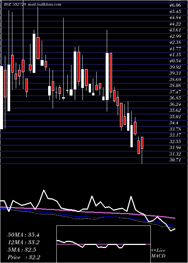Screen dimensions: 188x263
Task: Select the 34.4 price axis label
Action: click(x=174, y=123)
